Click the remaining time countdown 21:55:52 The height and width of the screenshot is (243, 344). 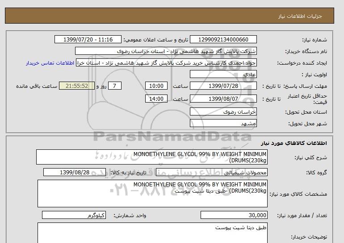[76, 86]
